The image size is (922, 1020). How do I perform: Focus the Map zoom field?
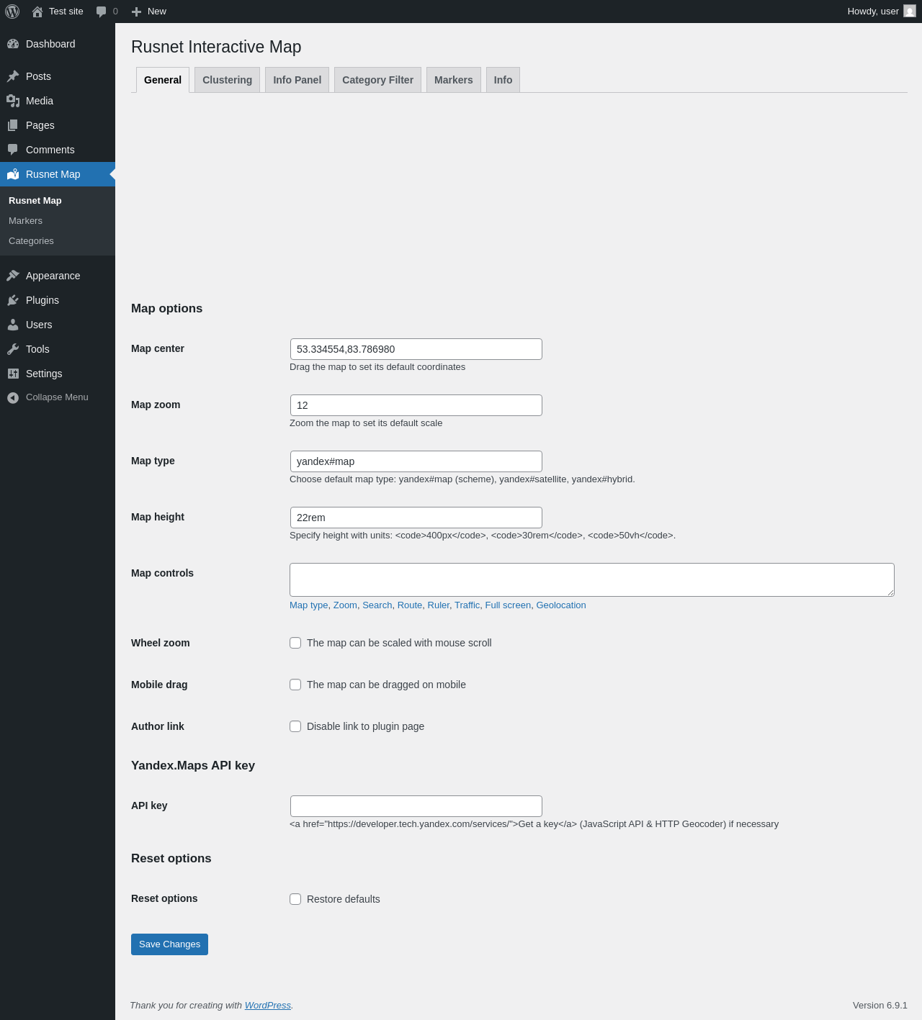(416, 405)
